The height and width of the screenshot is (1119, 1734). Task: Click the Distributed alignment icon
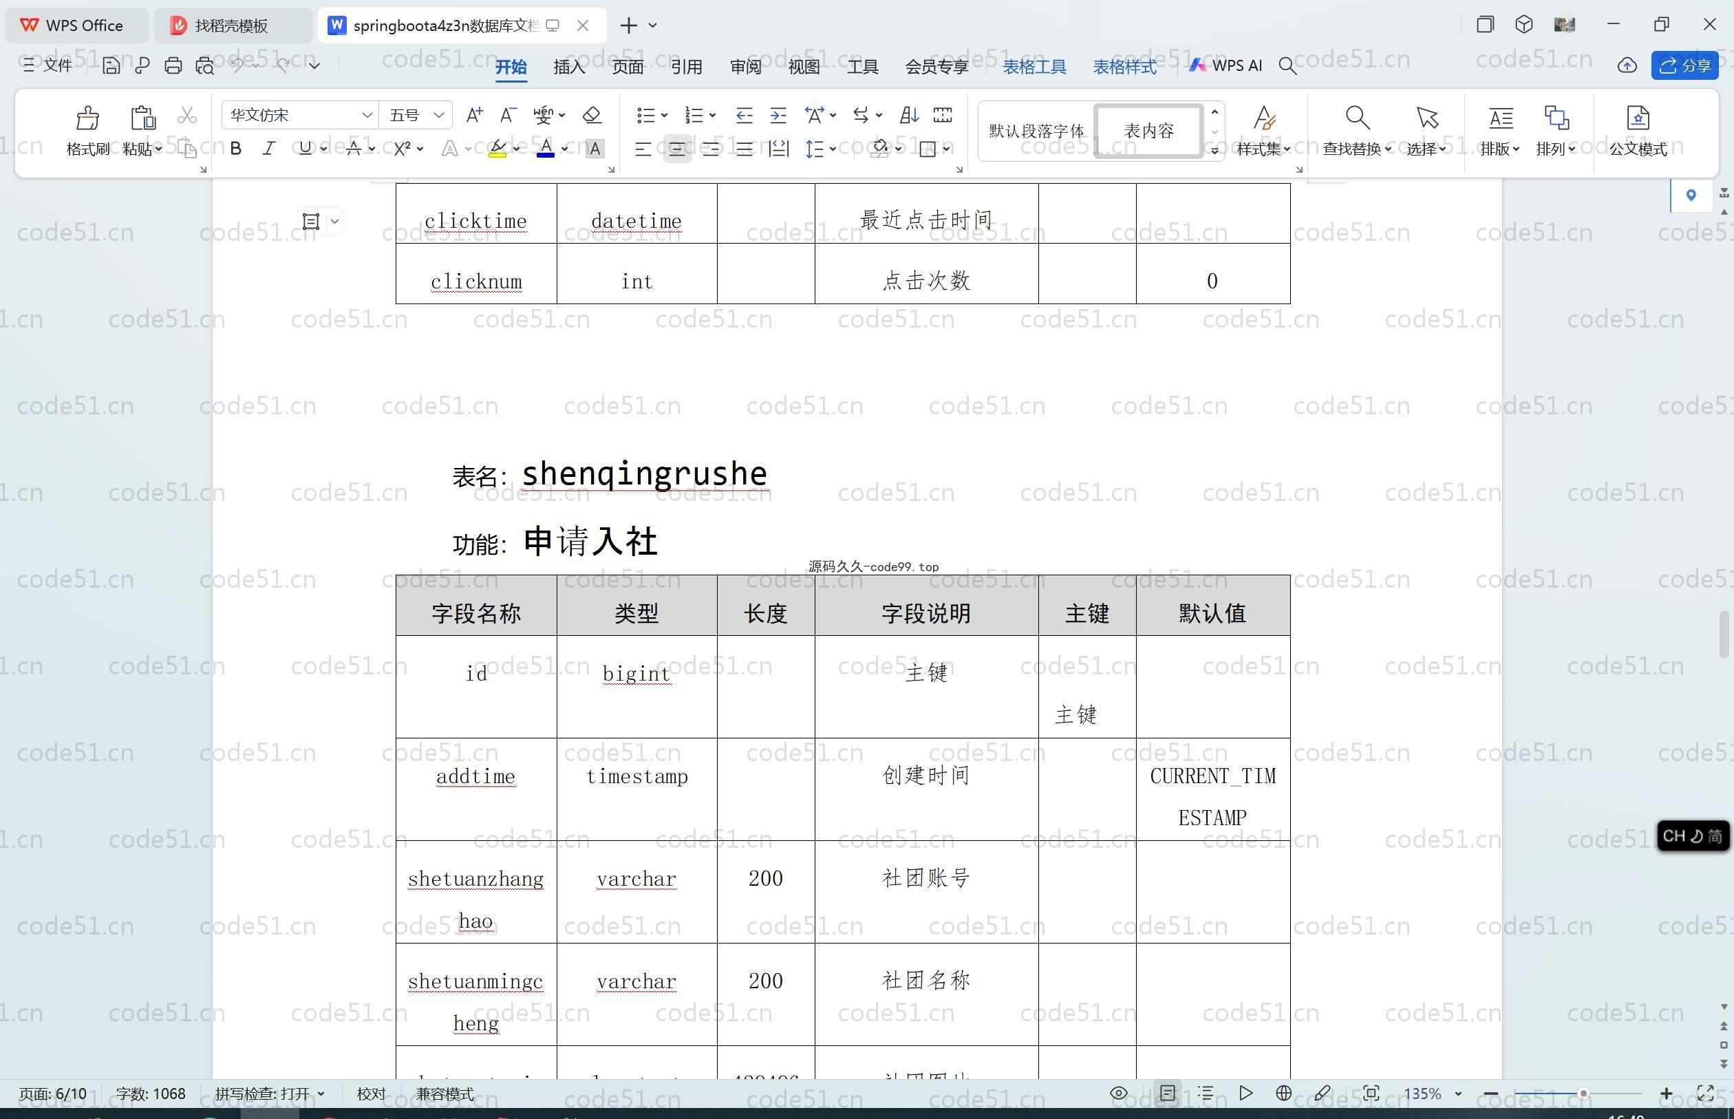click(x=779, y=149)
